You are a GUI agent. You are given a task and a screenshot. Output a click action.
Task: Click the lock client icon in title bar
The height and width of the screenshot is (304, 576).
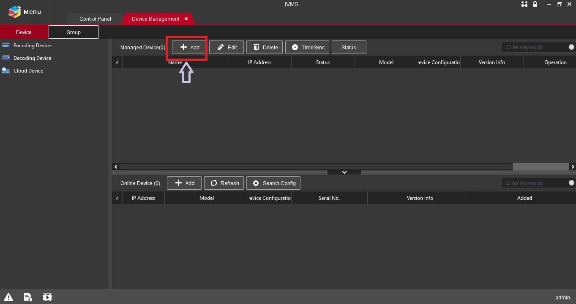535,4
